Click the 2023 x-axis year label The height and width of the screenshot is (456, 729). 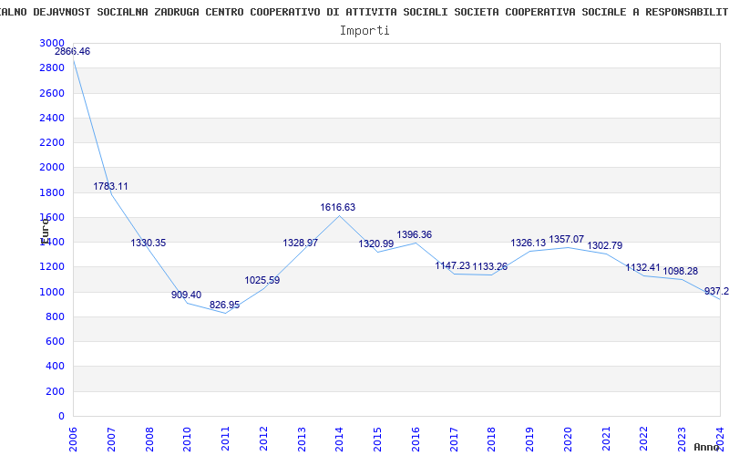point(682,440)
